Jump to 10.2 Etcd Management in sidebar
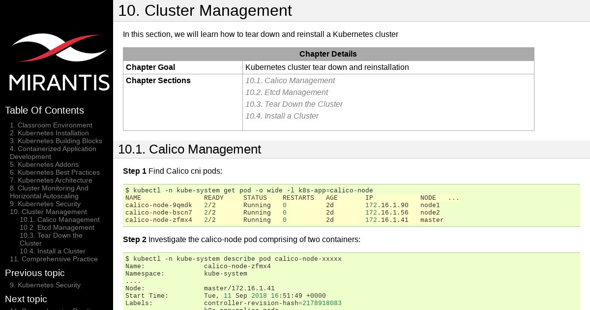Viewport: 590px width, 310px height. [57, 227]
